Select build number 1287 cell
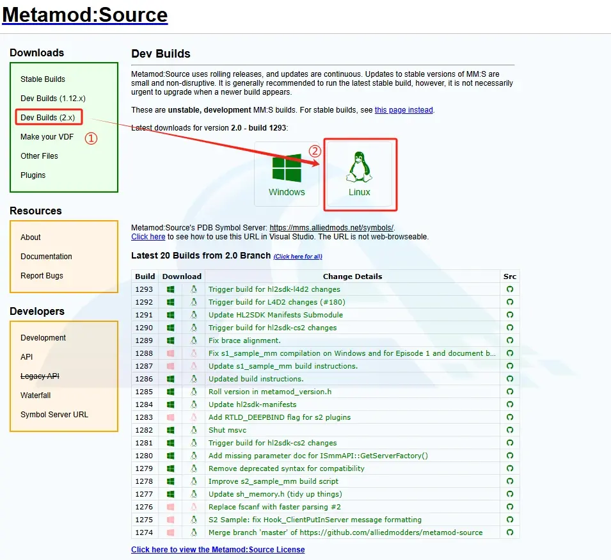Viewport: 611px width, 560px height. [144, 366]
